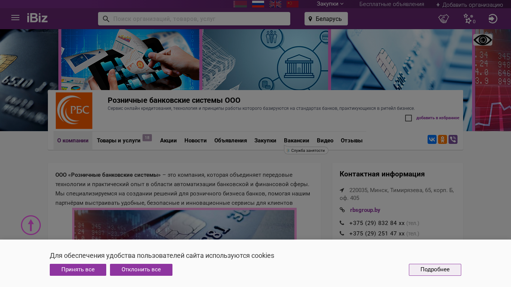Select the Russian flag language
This screenshot has height=287, width=511.
(258, 4)
